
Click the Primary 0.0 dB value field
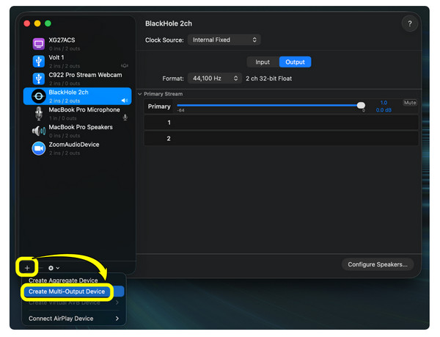pos(384,110)
